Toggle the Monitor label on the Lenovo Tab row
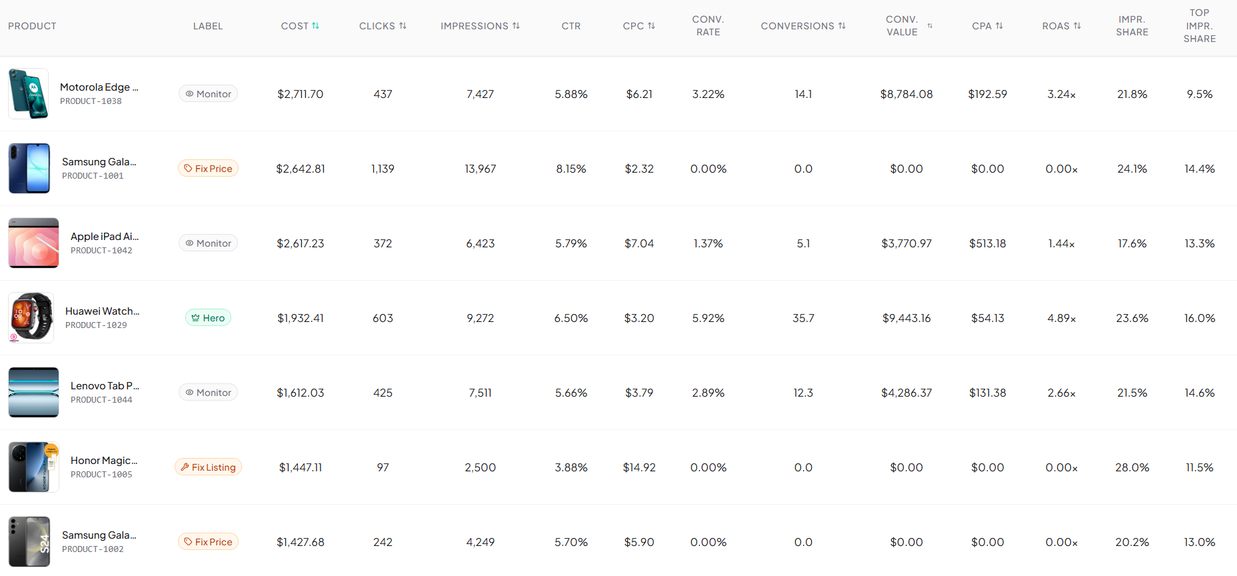The width and height of the screenshot is (1237, 576). (208, 392)
